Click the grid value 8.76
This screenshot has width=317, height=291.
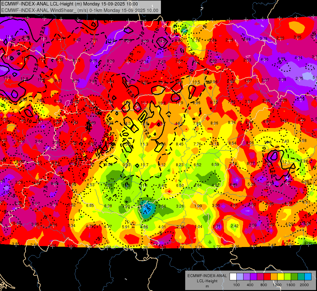76,81
